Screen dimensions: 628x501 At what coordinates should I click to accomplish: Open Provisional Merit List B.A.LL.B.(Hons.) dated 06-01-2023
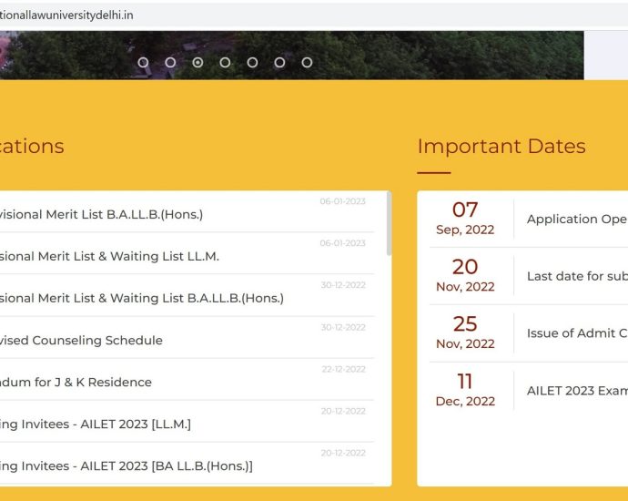click(x=102, y=215)
